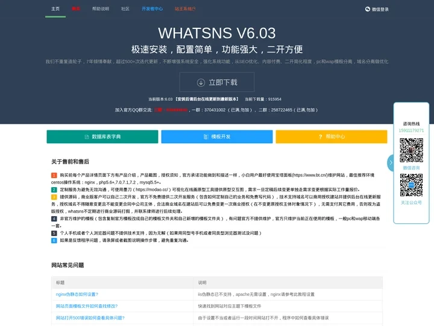Click the 当前下载量：915954 text
434x326 pixels.
click(x=263, y=99)
